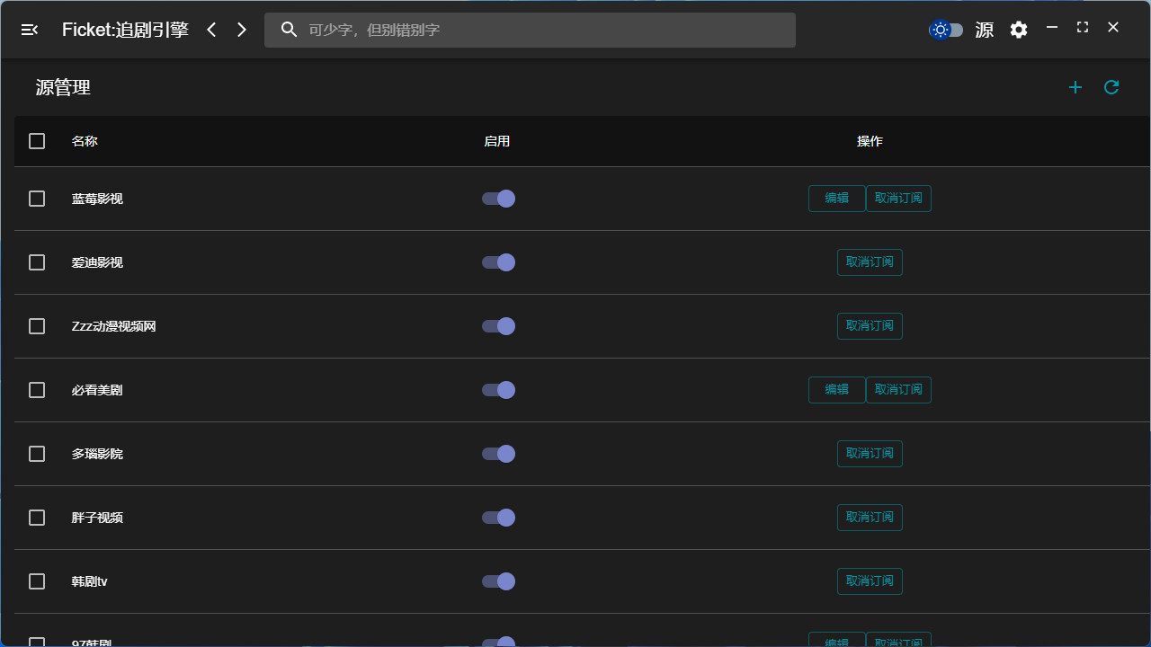This screenshot has height=647, width=1151.
Task: Refresh the source list
Action: pyautogui.click(x=1111, y=87)
